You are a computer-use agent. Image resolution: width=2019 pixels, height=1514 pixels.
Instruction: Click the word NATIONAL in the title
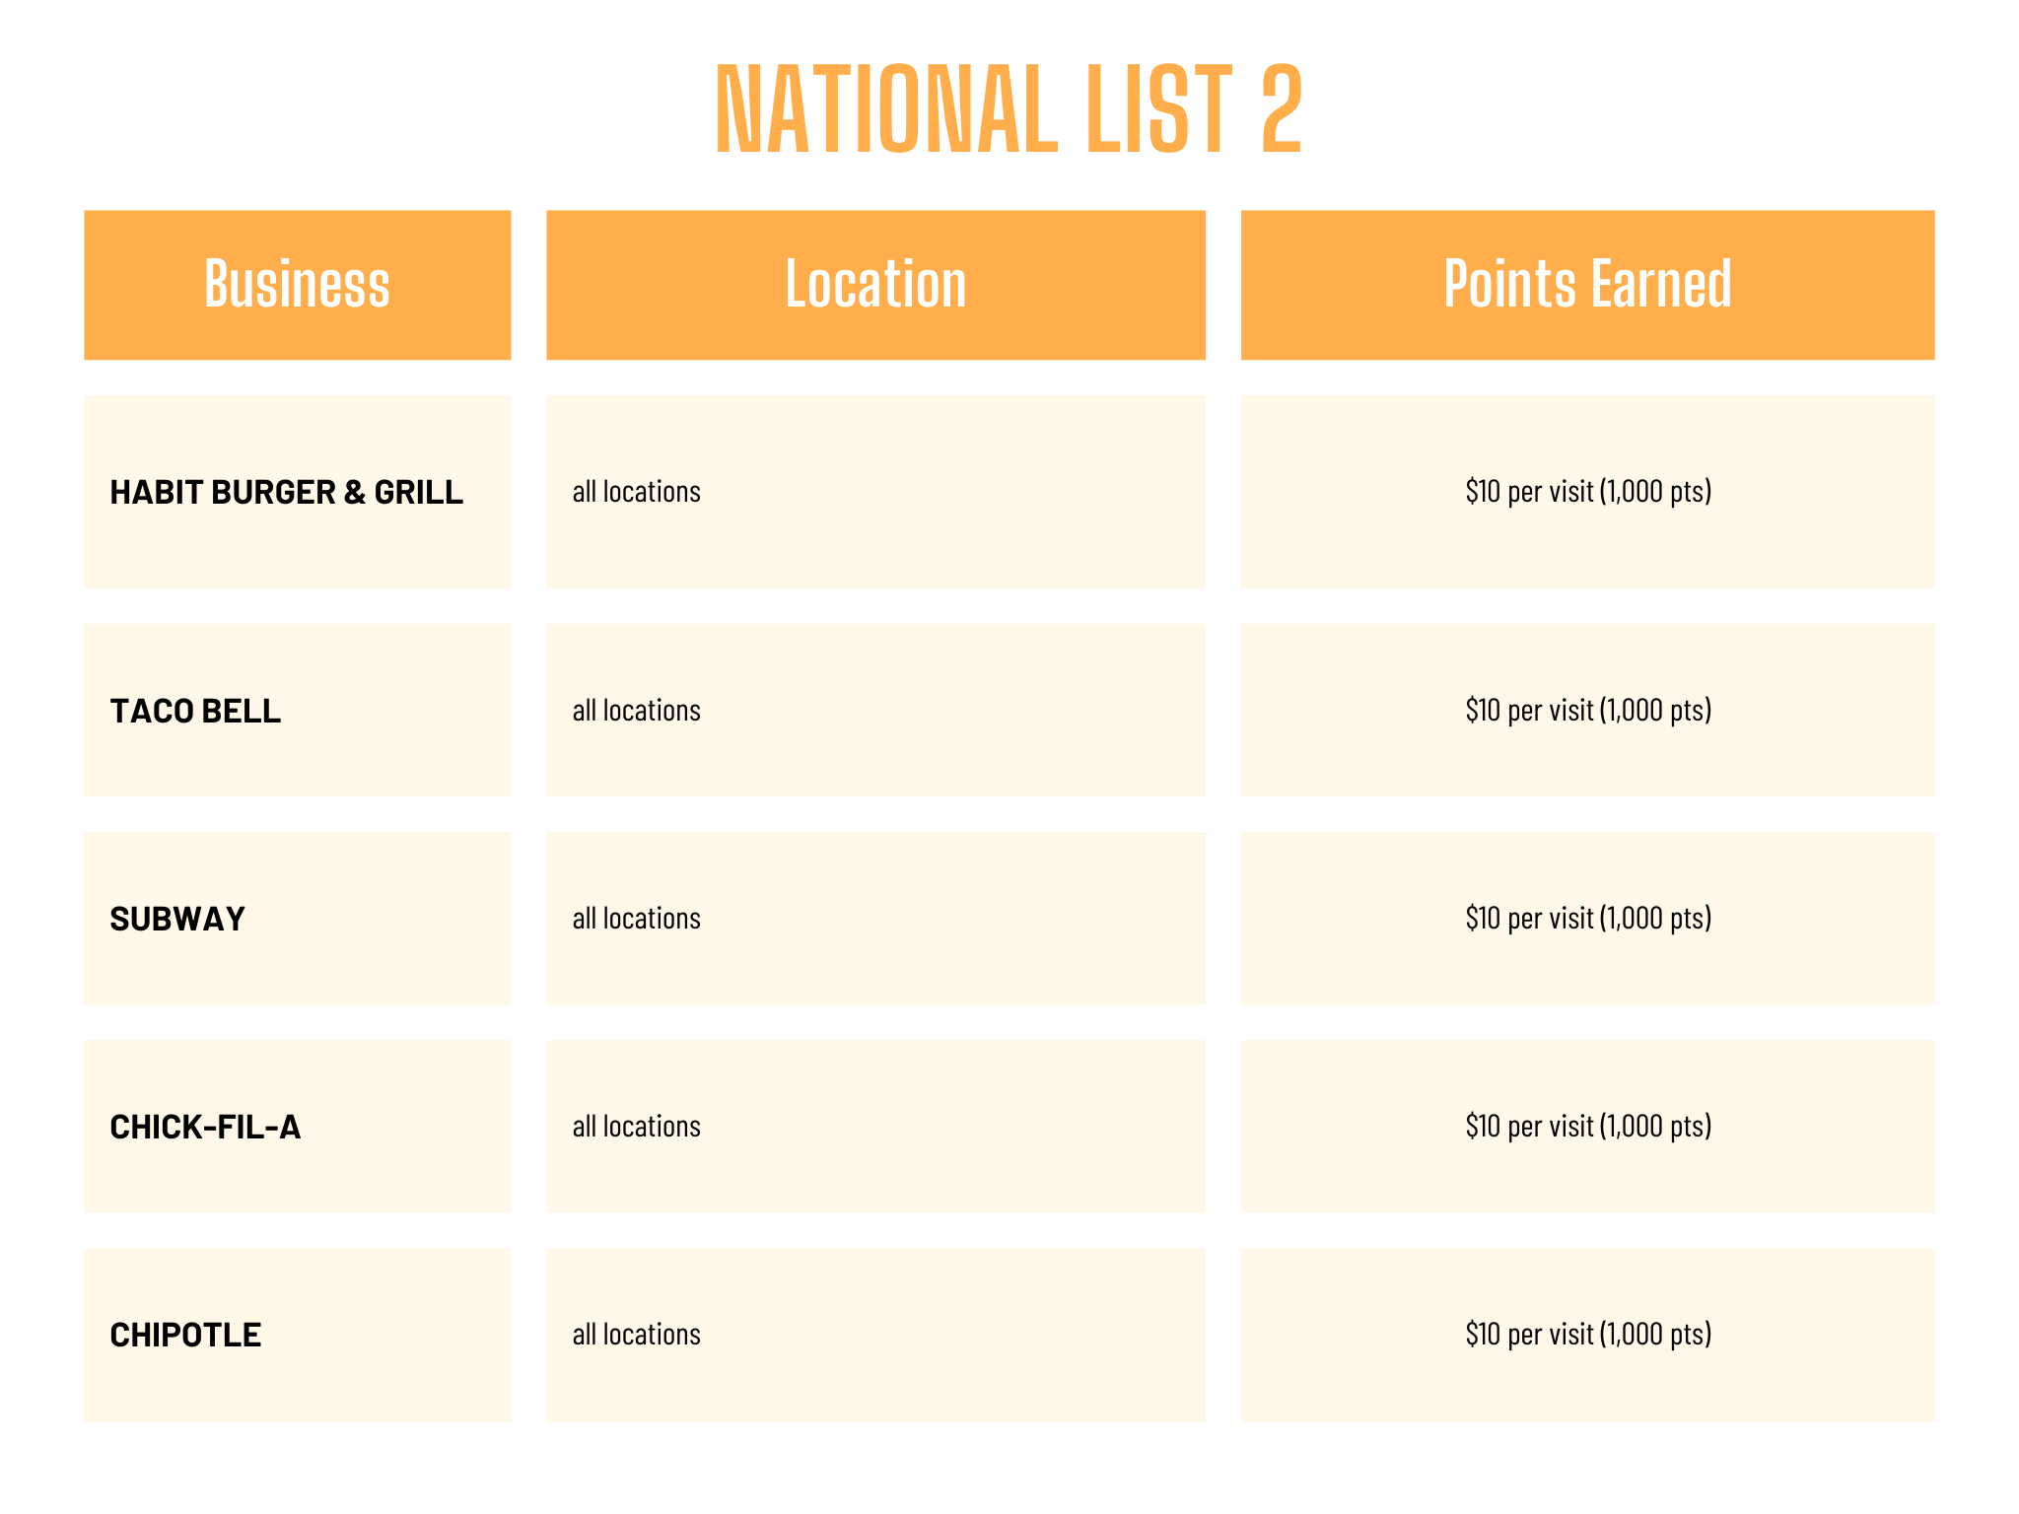[885, 108]
